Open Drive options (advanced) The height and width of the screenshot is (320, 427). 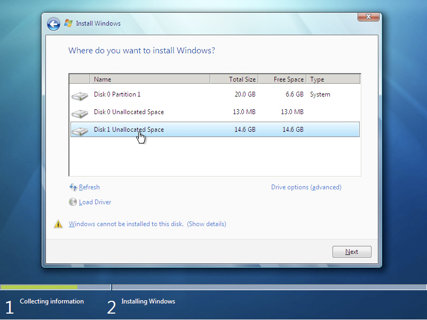pos(306,187)
